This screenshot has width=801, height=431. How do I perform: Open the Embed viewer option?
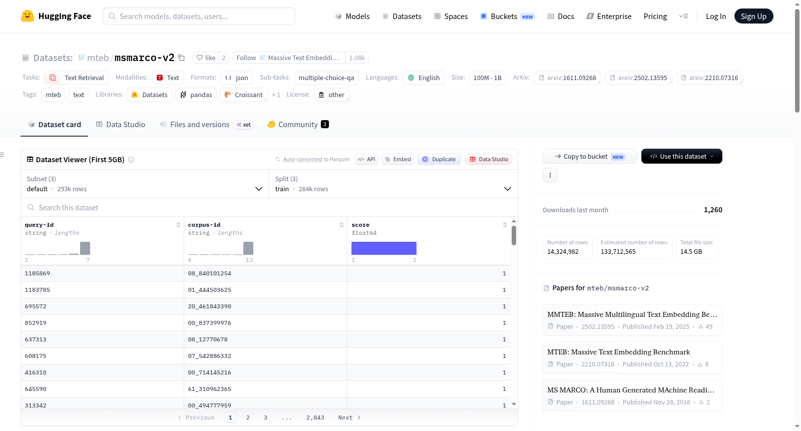(398, 159)
